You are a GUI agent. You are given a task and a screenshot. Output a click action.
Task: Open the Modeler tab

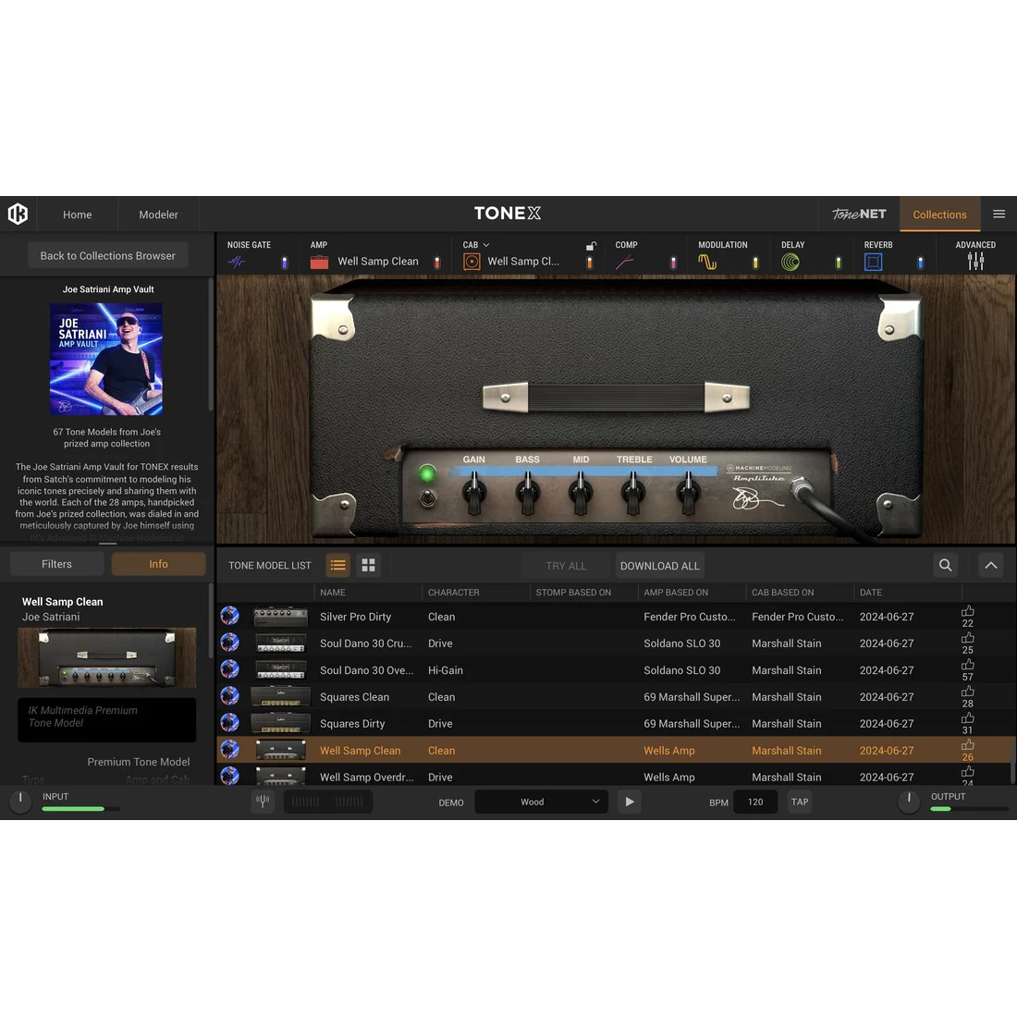click(x=158, y=214)
